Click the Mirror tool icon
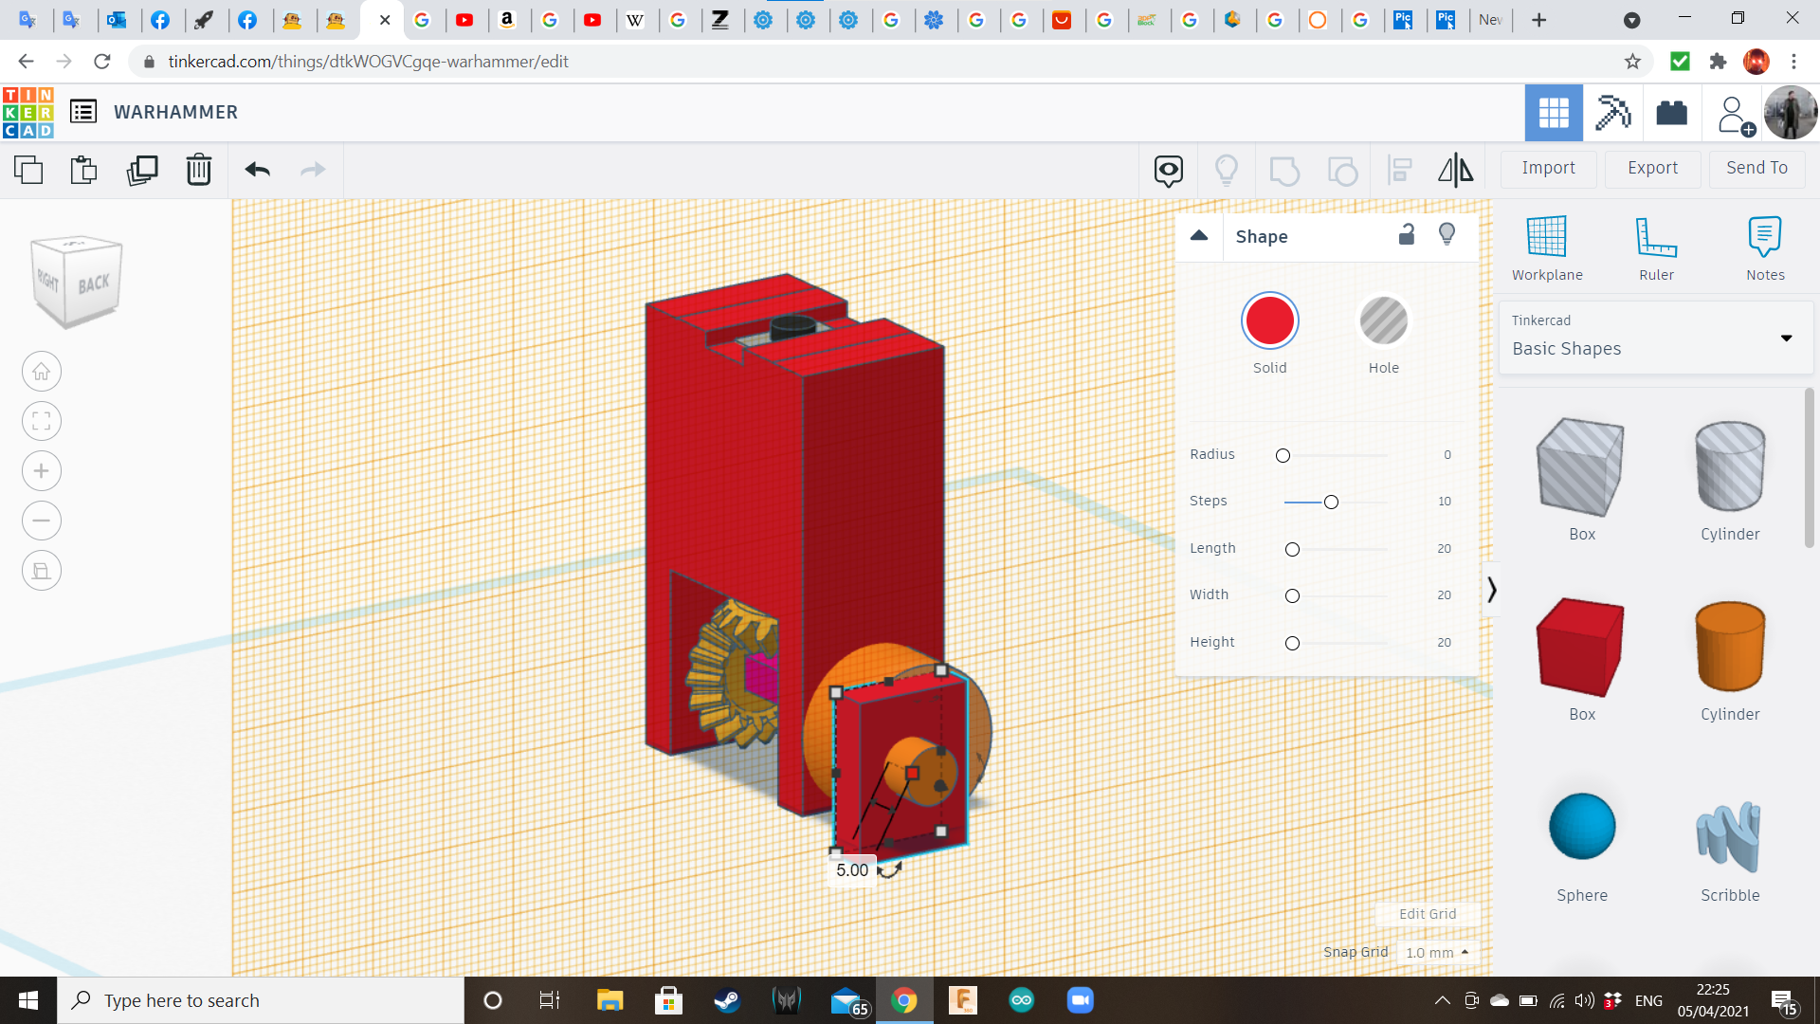Screen dimensions: 1820x1024 (x=1455, y=171)
